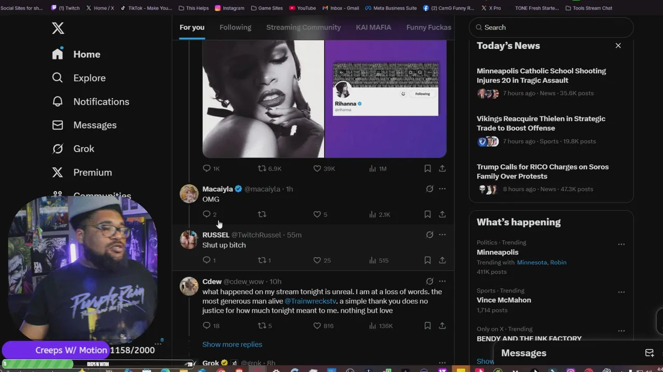Open Trump Calls for RICO Charges story
This screenshot has height=372, width=663.
(542, 172)
